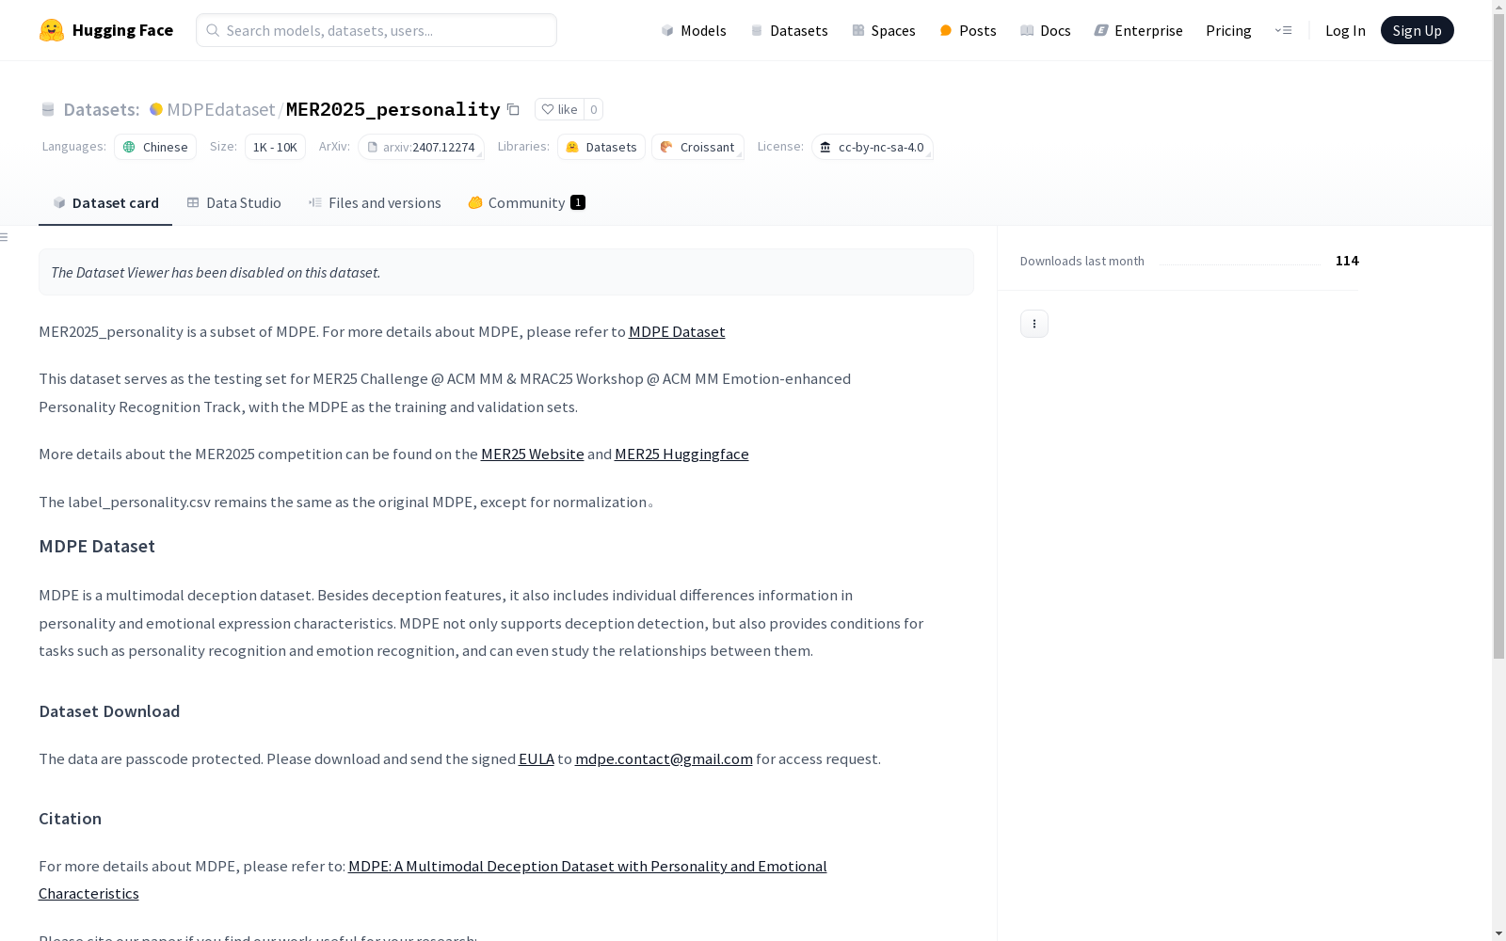The width and height of the screenshot is (1506, 941).
Task: Click the Dataset Download heading
Action: point(109,711)
